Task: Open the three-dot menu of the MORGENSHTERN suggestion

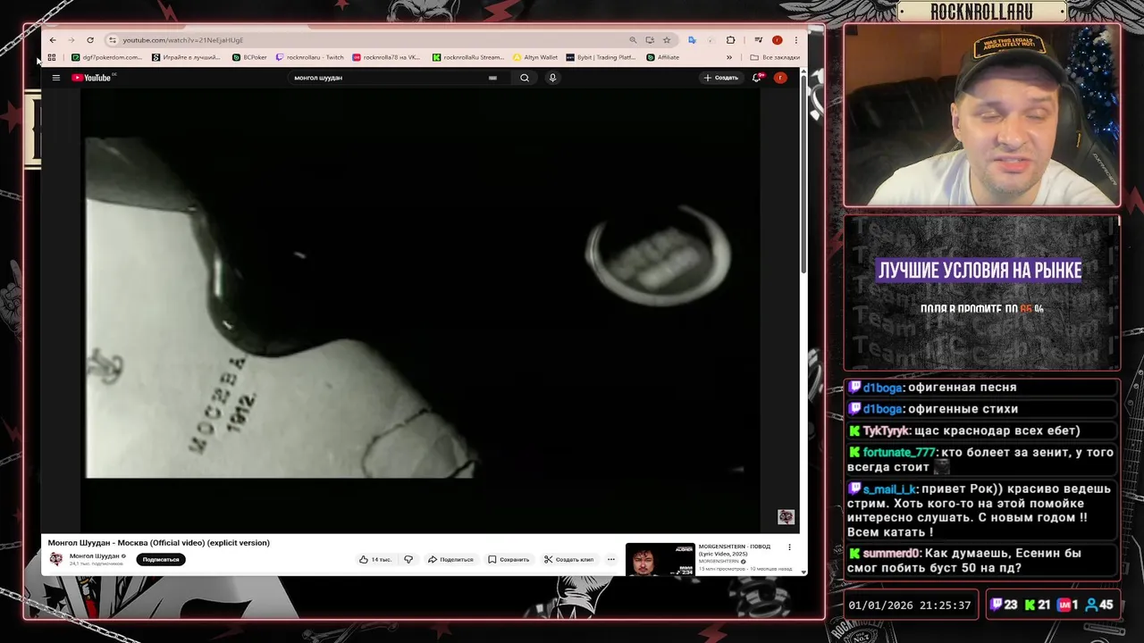Action: click(789, 547)
